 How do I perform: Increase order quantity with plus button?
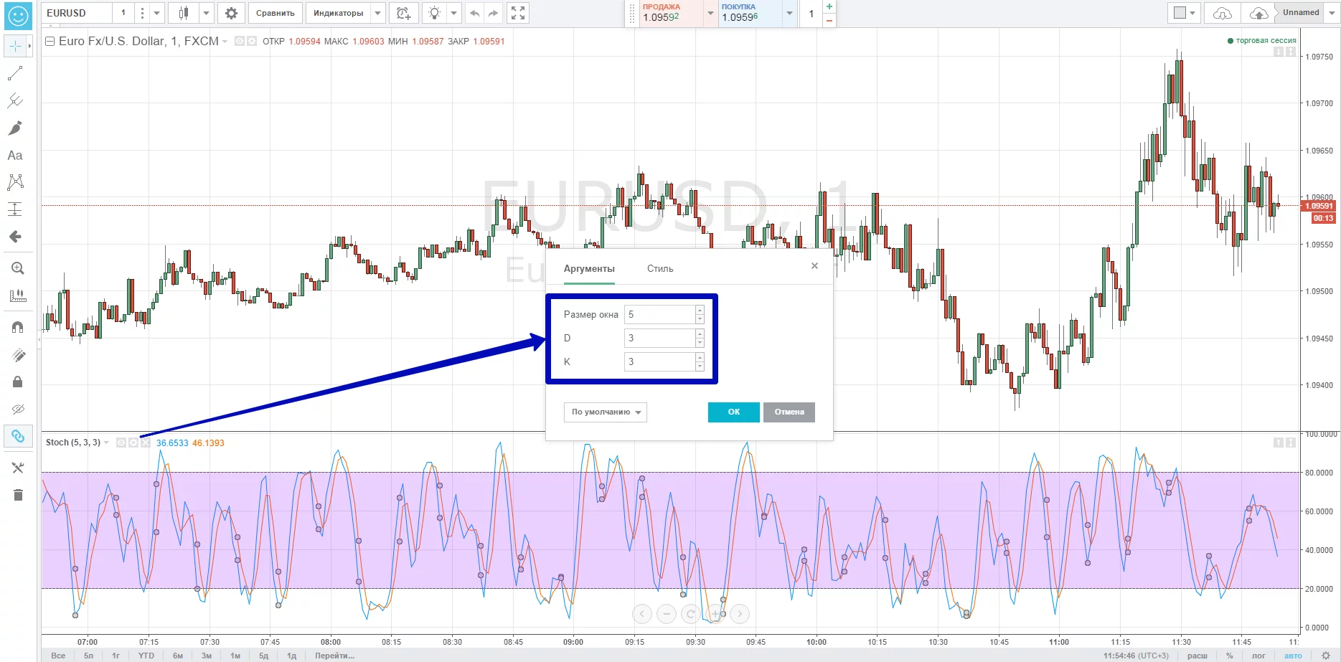829,6
